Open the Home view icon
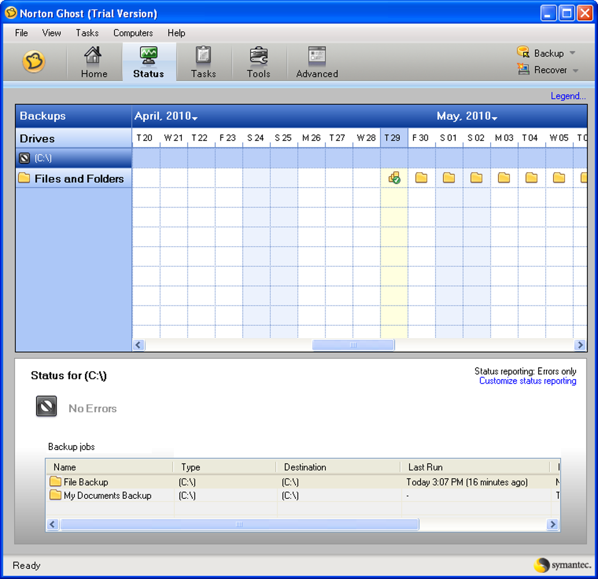The image size is (598, 579). click(x=93, y=55)
